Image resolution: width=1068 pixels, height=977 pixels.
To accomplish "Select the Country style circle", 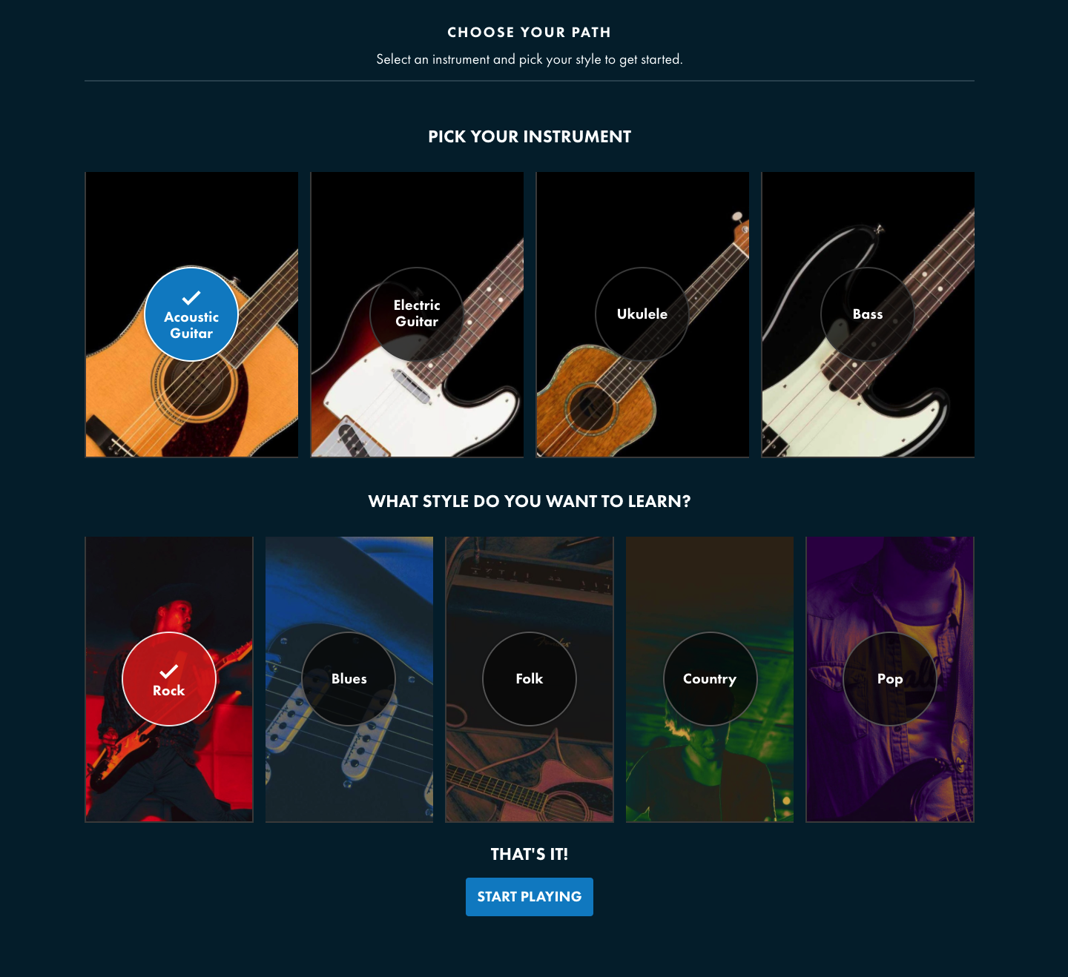I will coord(710,679).
